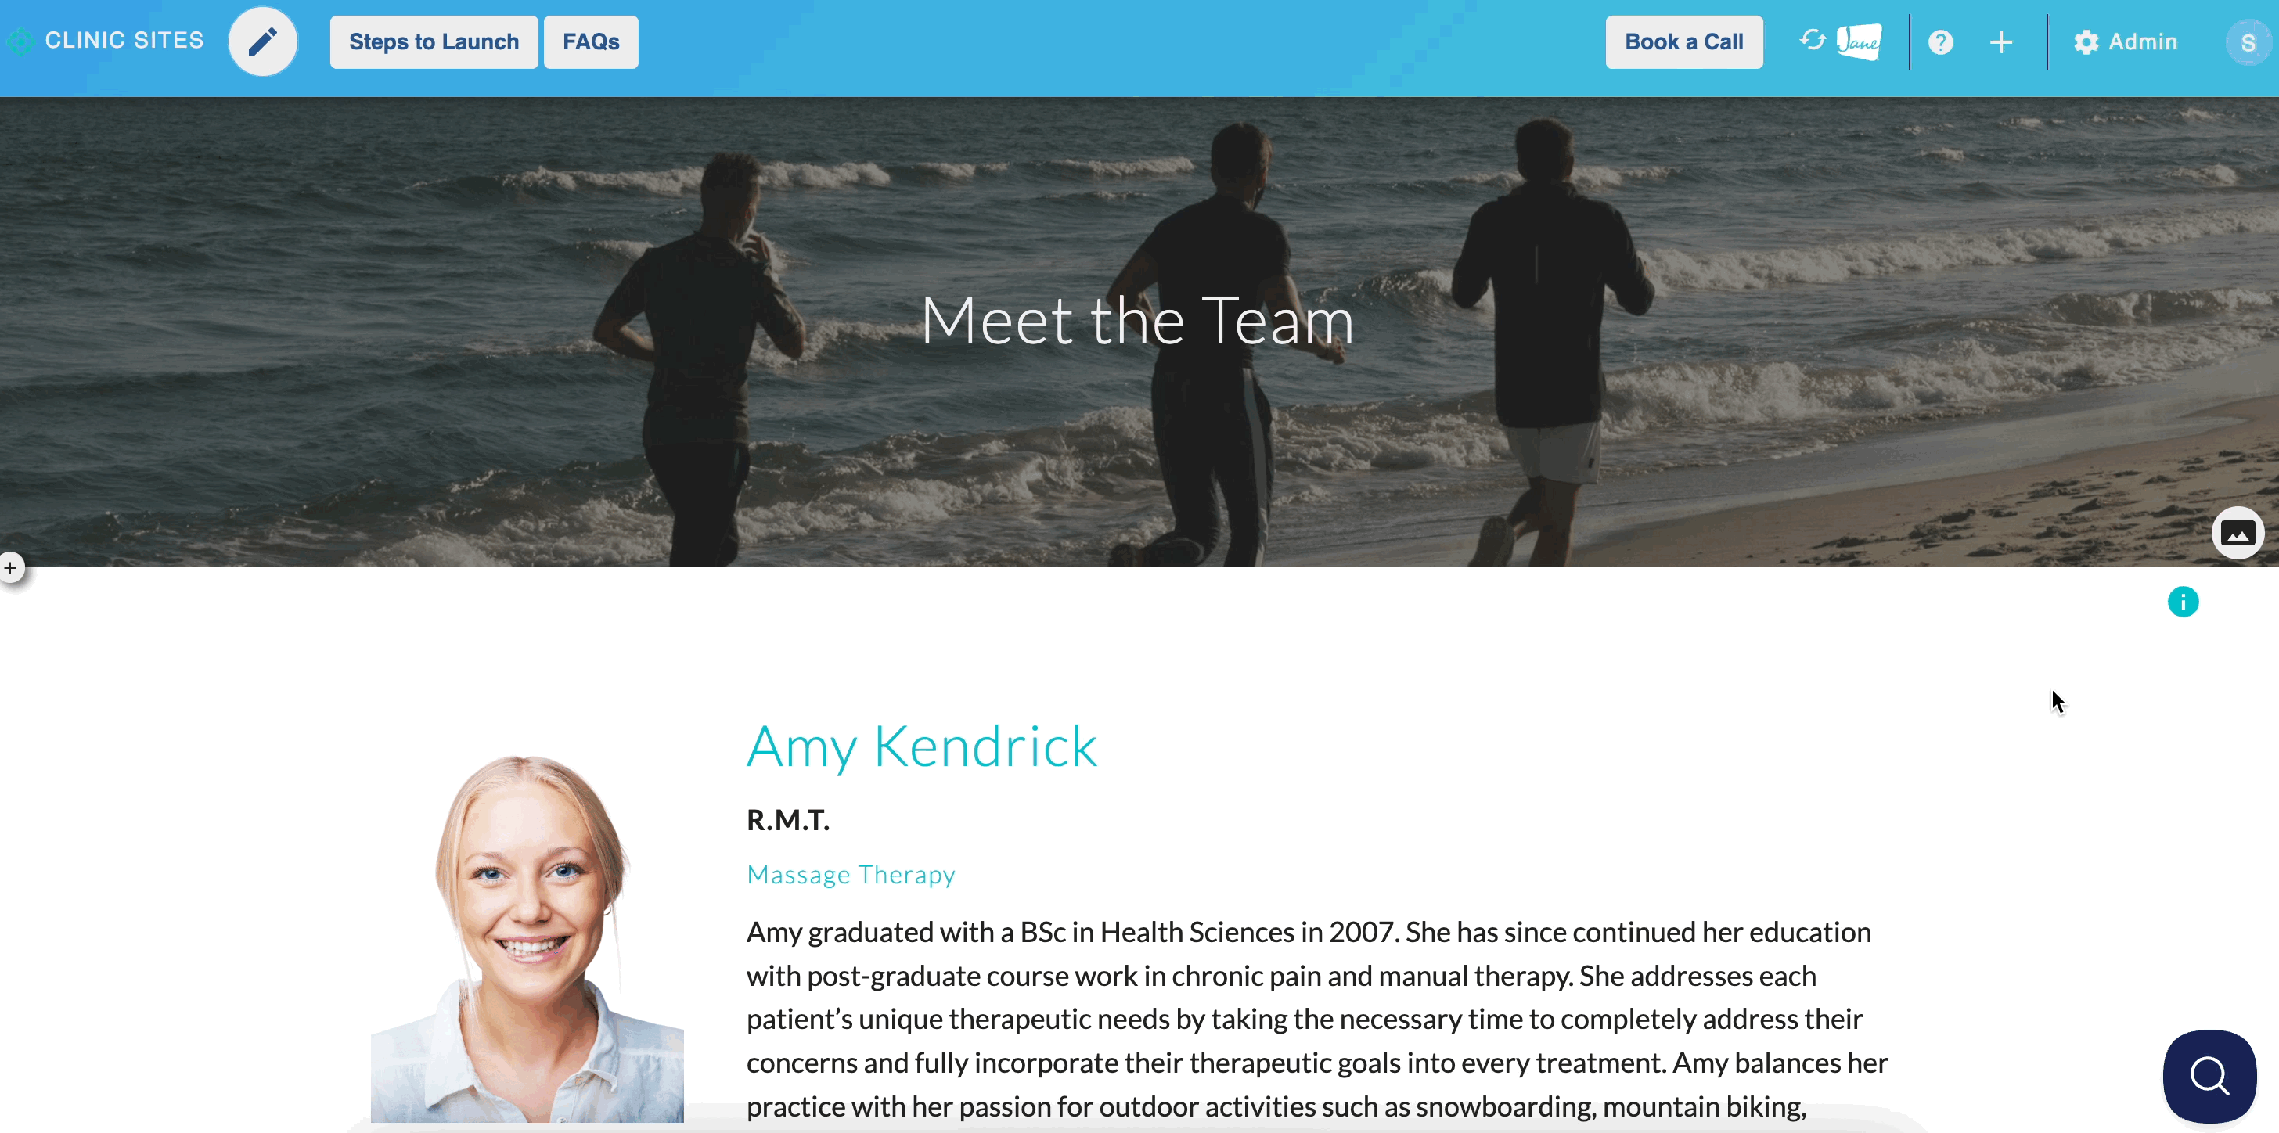The width and height of the screenshot is (2279, 1133).
Task: Click Amy Kendrick's profile photo
Action: [x=527, y=938]
